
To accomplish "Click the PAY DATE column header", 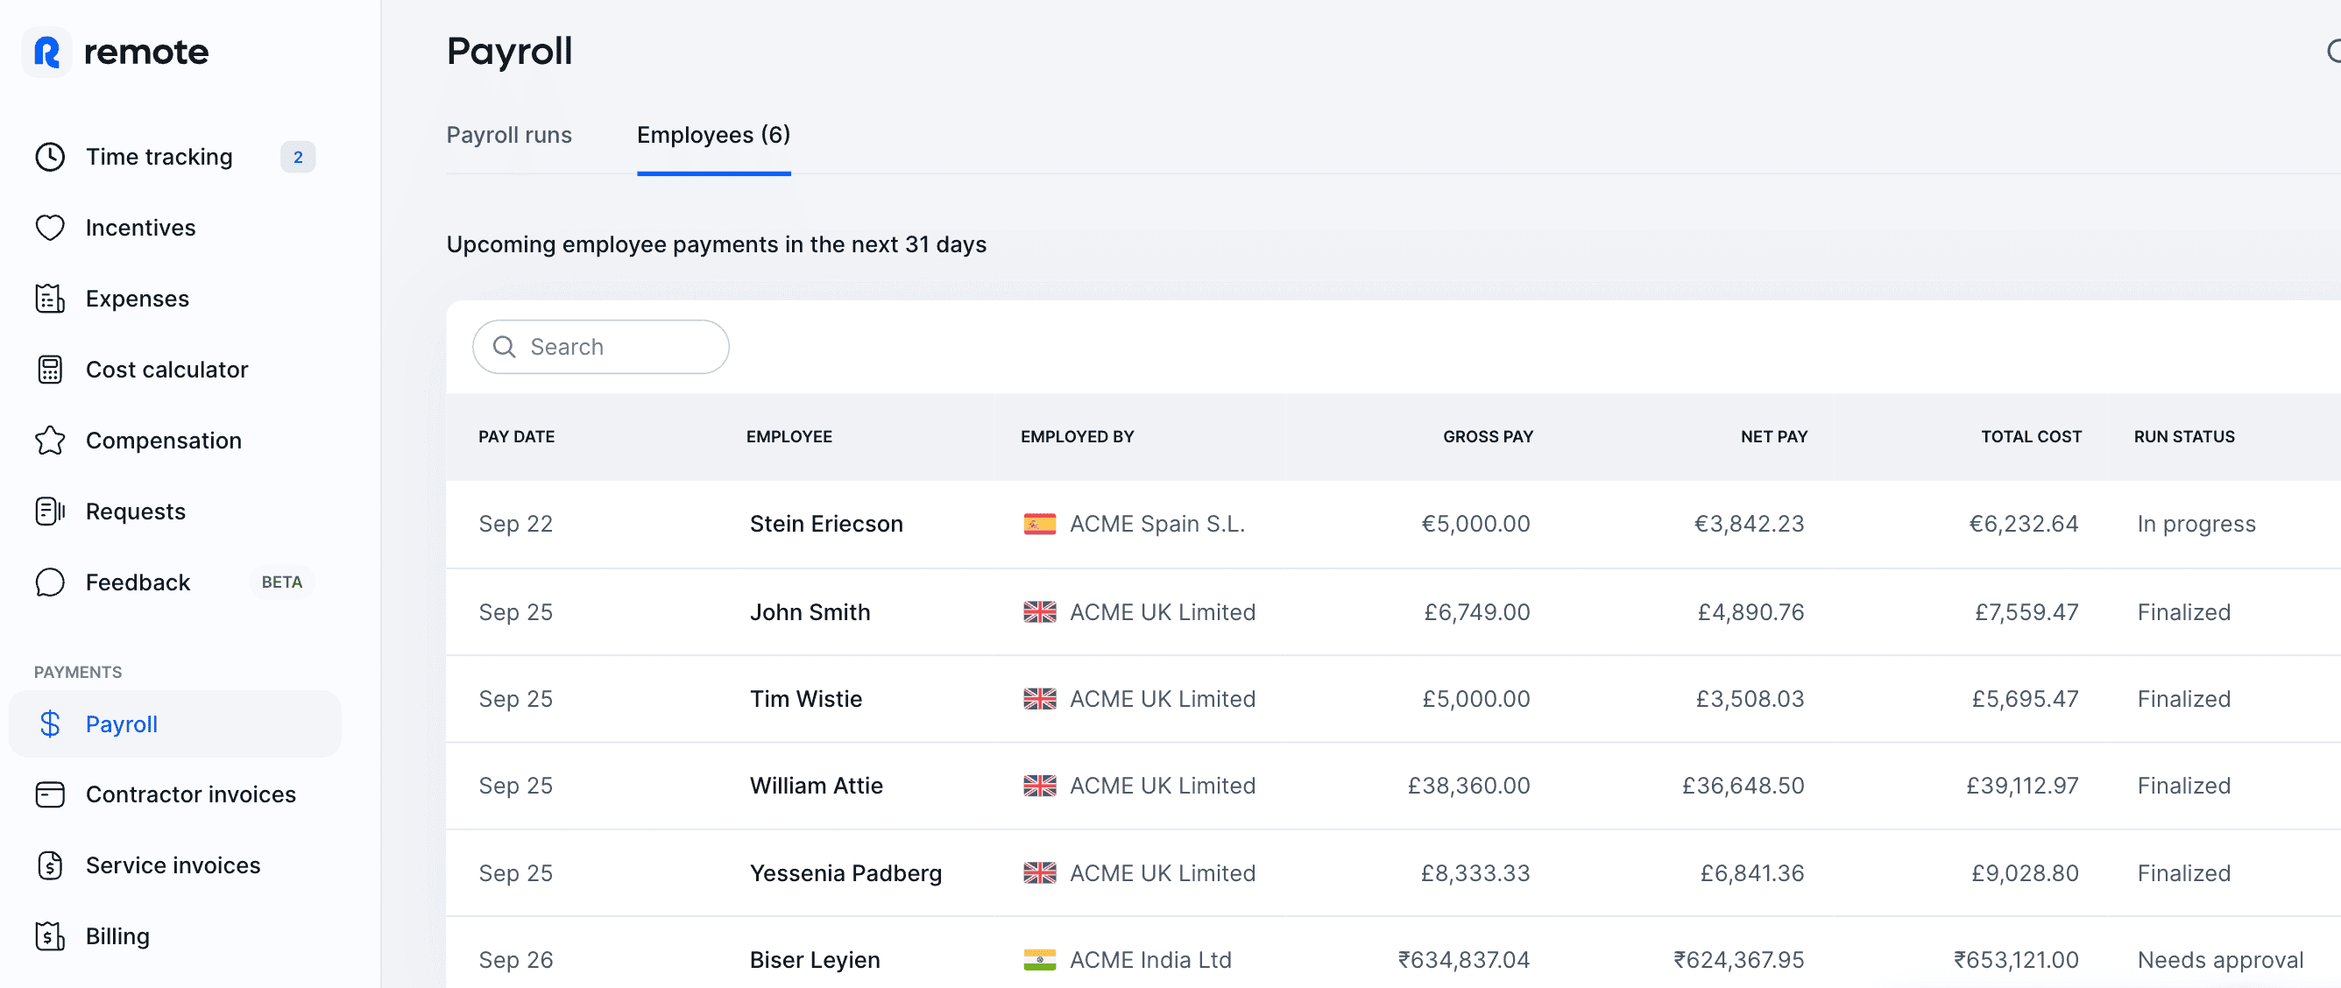I will click(x=516, y=436).
